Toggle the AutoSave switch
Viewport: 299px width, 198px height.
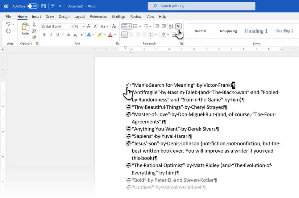pyautogui.click(x=33, y=6)
